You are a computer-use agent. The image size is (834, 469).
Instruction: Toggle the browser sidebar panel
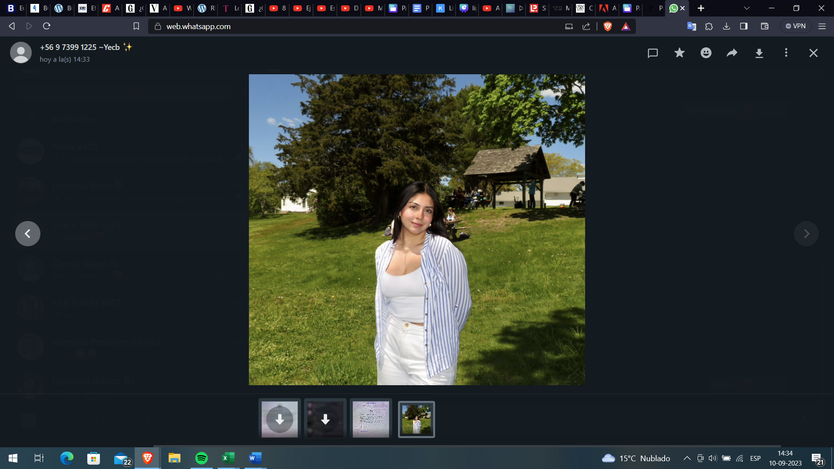pos(744,26)
